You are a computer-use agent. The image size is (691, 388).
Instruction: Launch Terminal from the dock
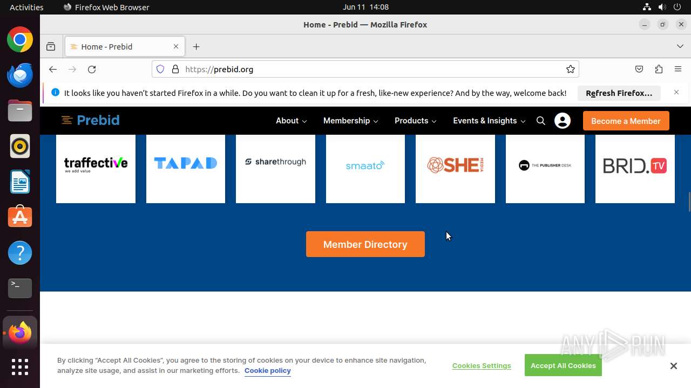pyautogui.click(x=20, y=288)
